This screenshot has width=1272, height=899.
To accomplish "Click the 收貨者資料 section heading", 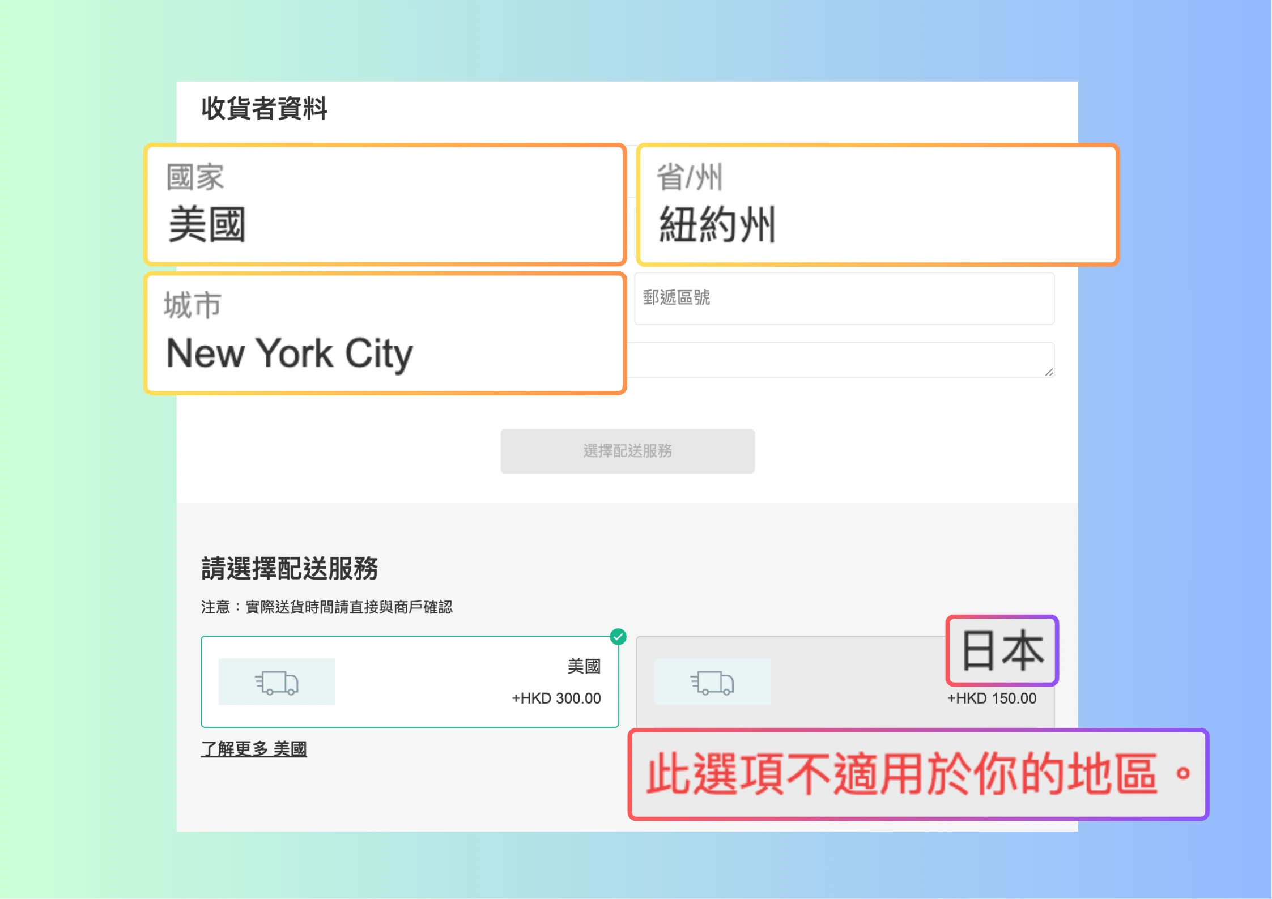I will click(x=264, y=108).
